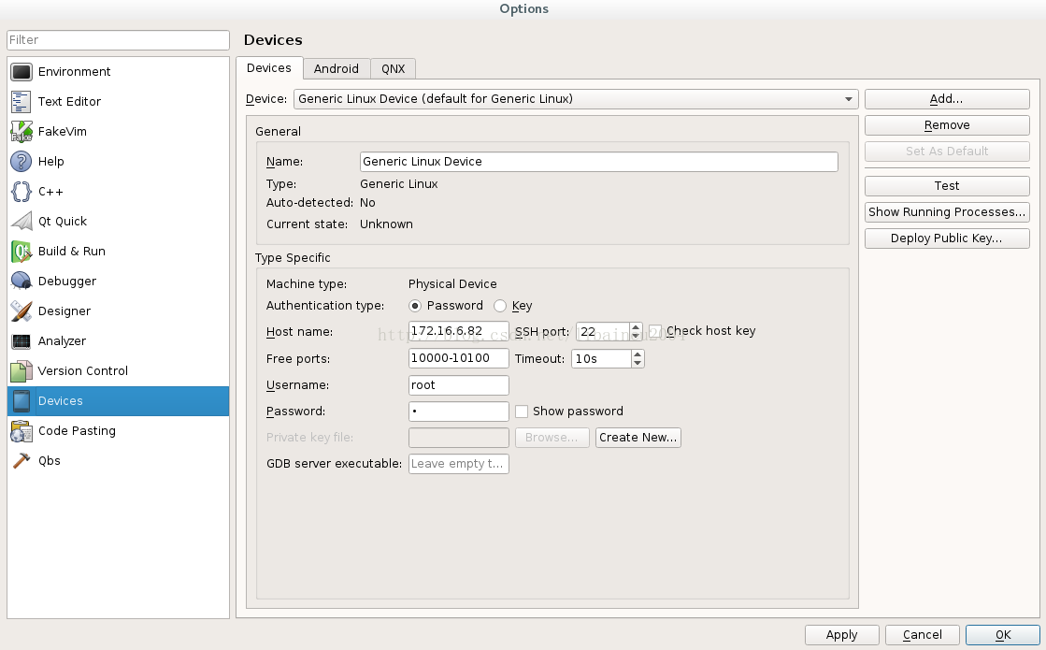Click the Host name input field
This screenshot has height=650, width=1046.
click(458, 330)
